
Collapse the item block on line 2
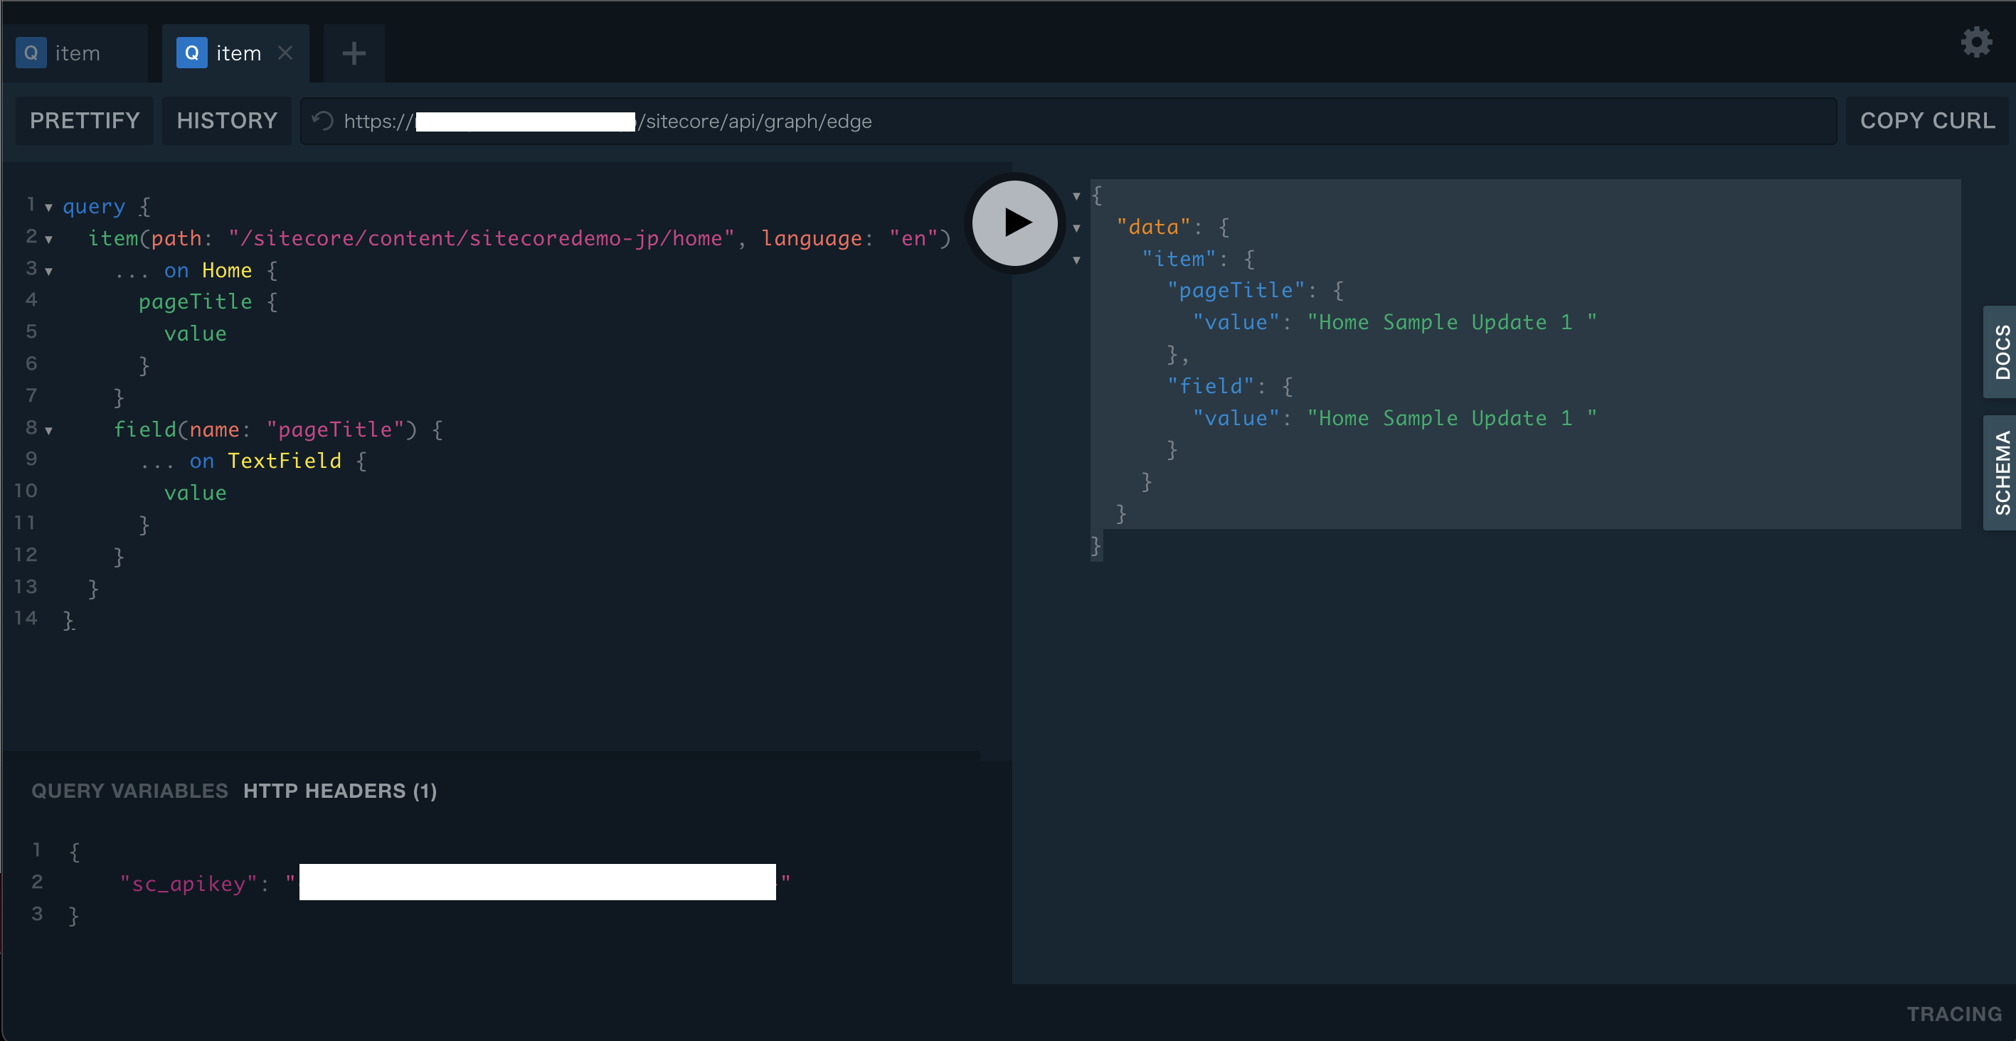pyautogui.click(x=48, y=240)
